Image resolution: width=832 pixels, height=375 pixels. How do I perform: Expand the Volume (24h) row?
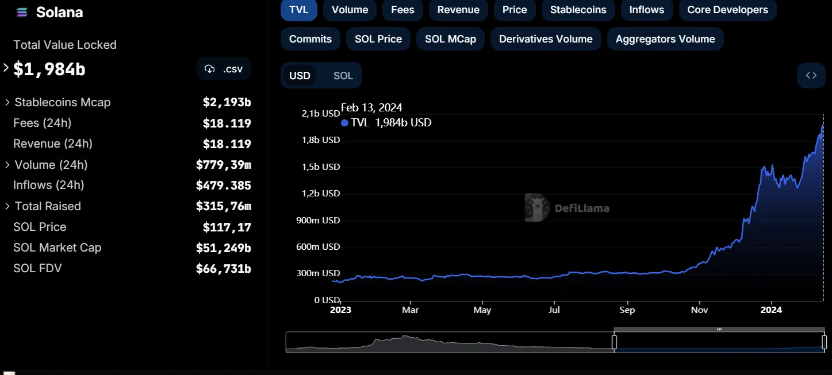coord(7,165)
